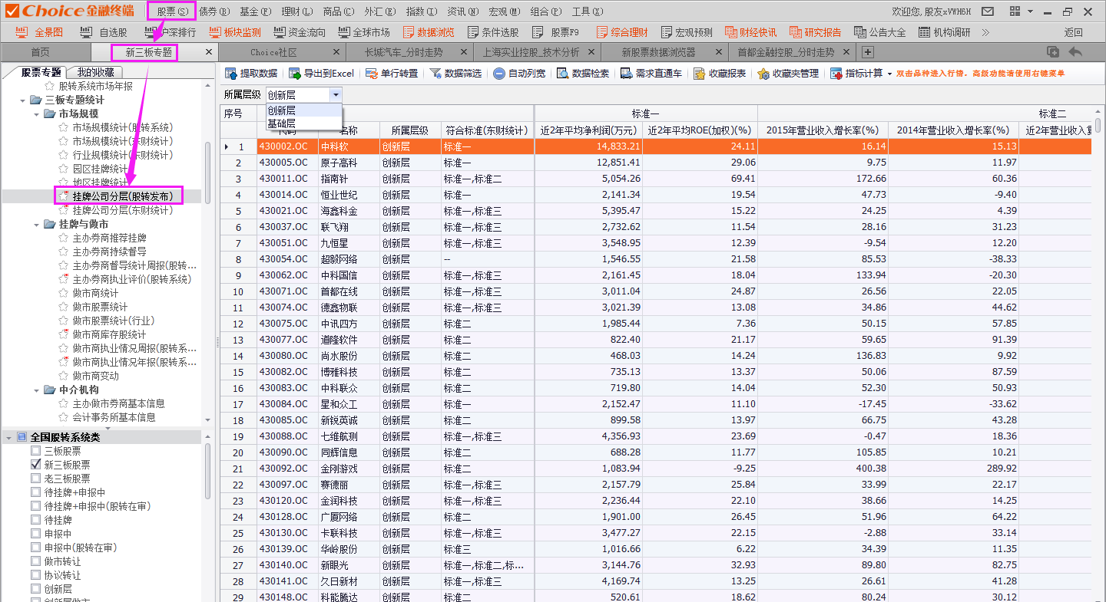
Task: Open 公告大全 from the toolbar
Action: click(879, 32)
